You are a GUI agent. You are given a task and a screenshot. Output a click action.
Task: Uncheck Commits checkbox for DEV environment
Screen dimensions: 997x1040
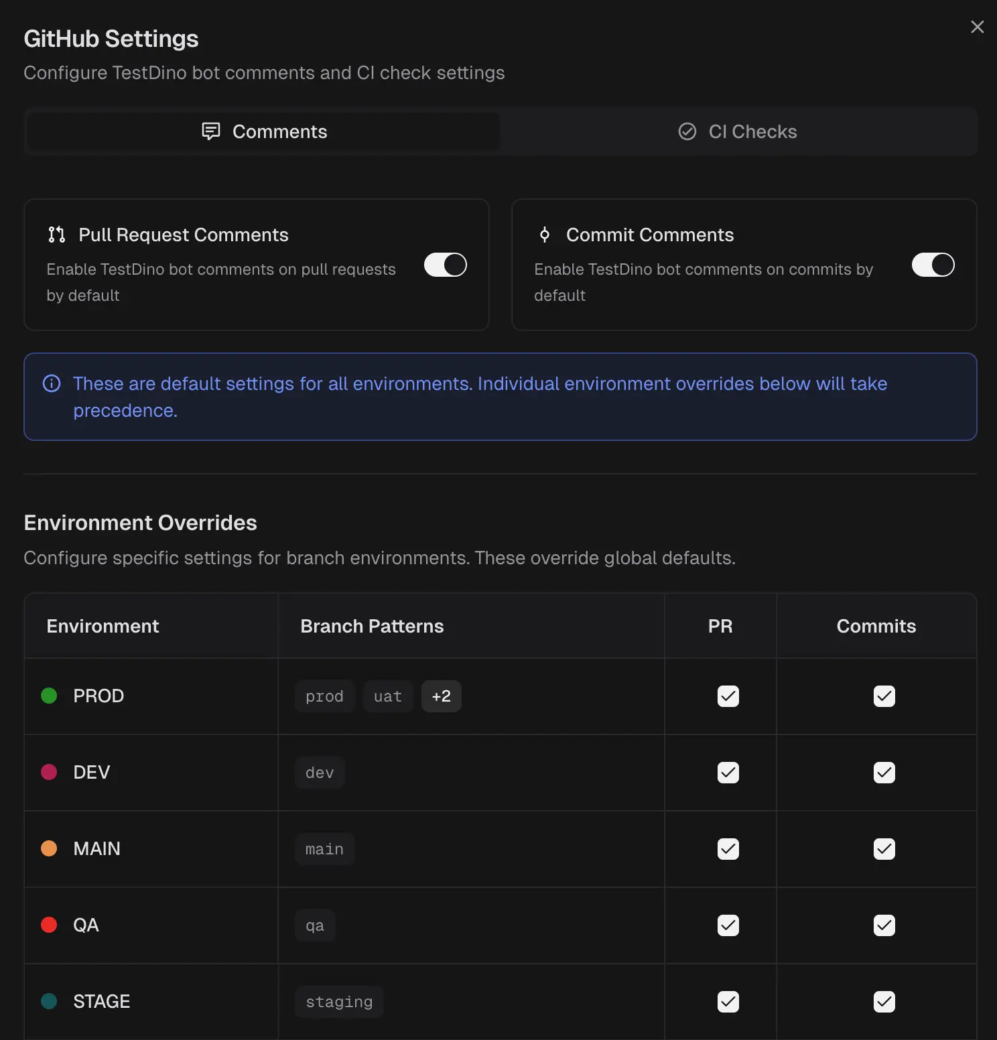[x=884, y=773]
